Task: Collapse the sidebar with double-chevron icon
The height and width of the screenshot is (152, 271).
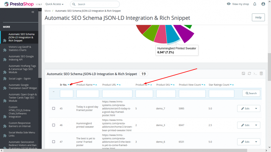Action: tap(33, 12)
